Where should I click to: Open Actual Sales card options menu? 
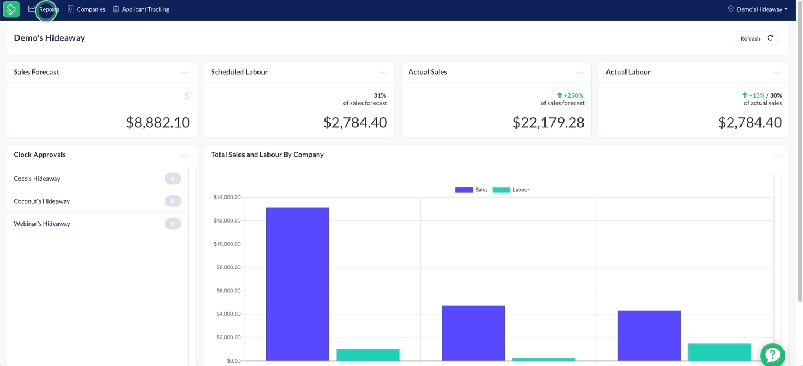point(580,73)
